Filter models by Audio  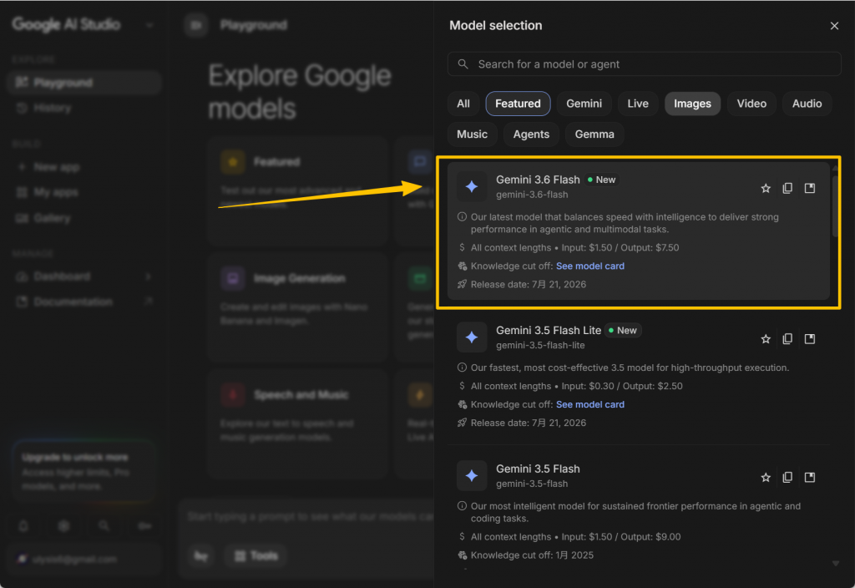tap(807, 104)
